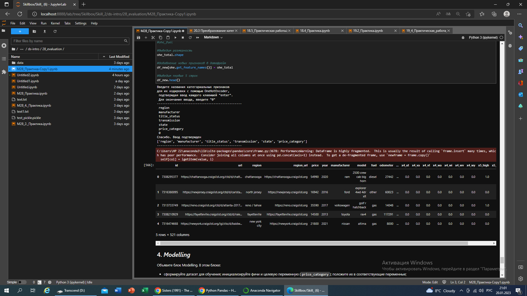Click the Python 3 (ipykernel) kernel name
The image size is (527, 296).
483,38
